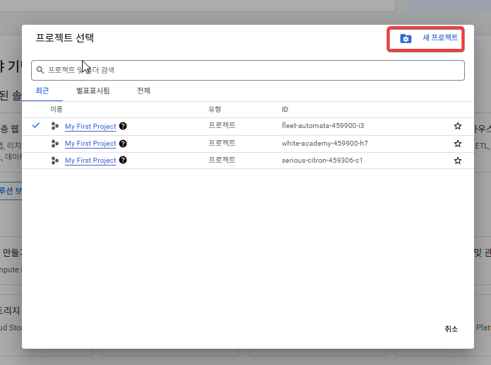Star the white-academy-459900-h7 project
The height and width of the screenshot is (365, 491).
pyautogui.click(x=458, y=144)
